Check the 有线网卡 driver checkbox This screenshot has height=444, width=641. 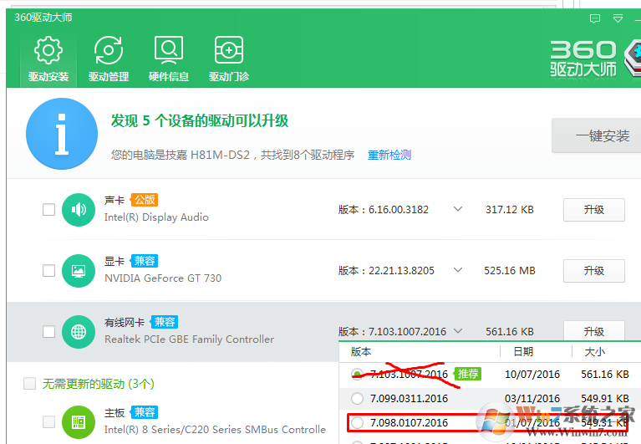click(49, 332)
